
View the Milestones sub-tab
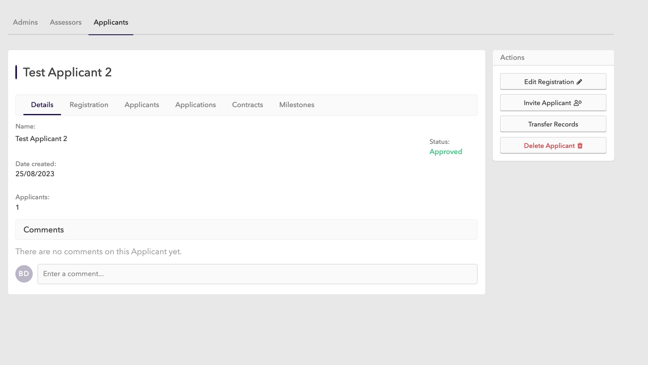click(297, 105)
